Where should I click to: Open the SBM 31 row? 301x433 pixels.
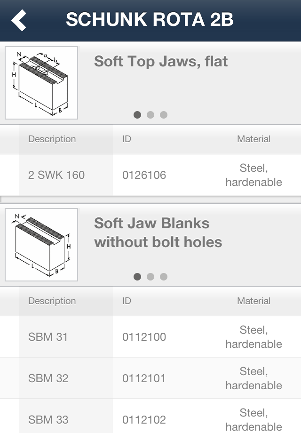(x=150, y=337)
